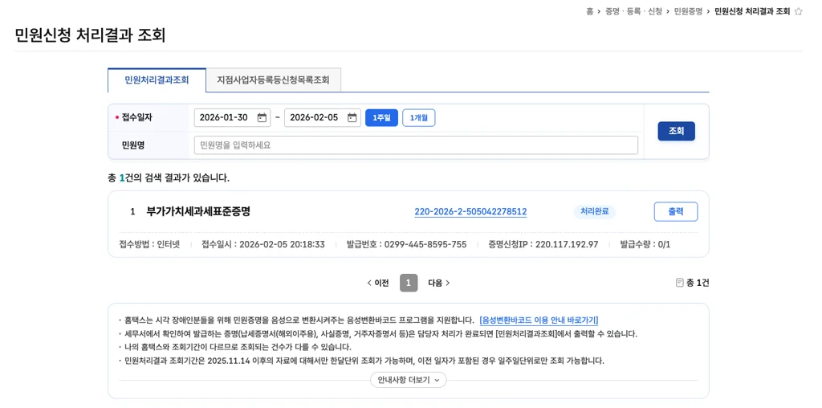822x408 pixels.
Task: Open the start date calendar picker icon
Action: point(262,118)
